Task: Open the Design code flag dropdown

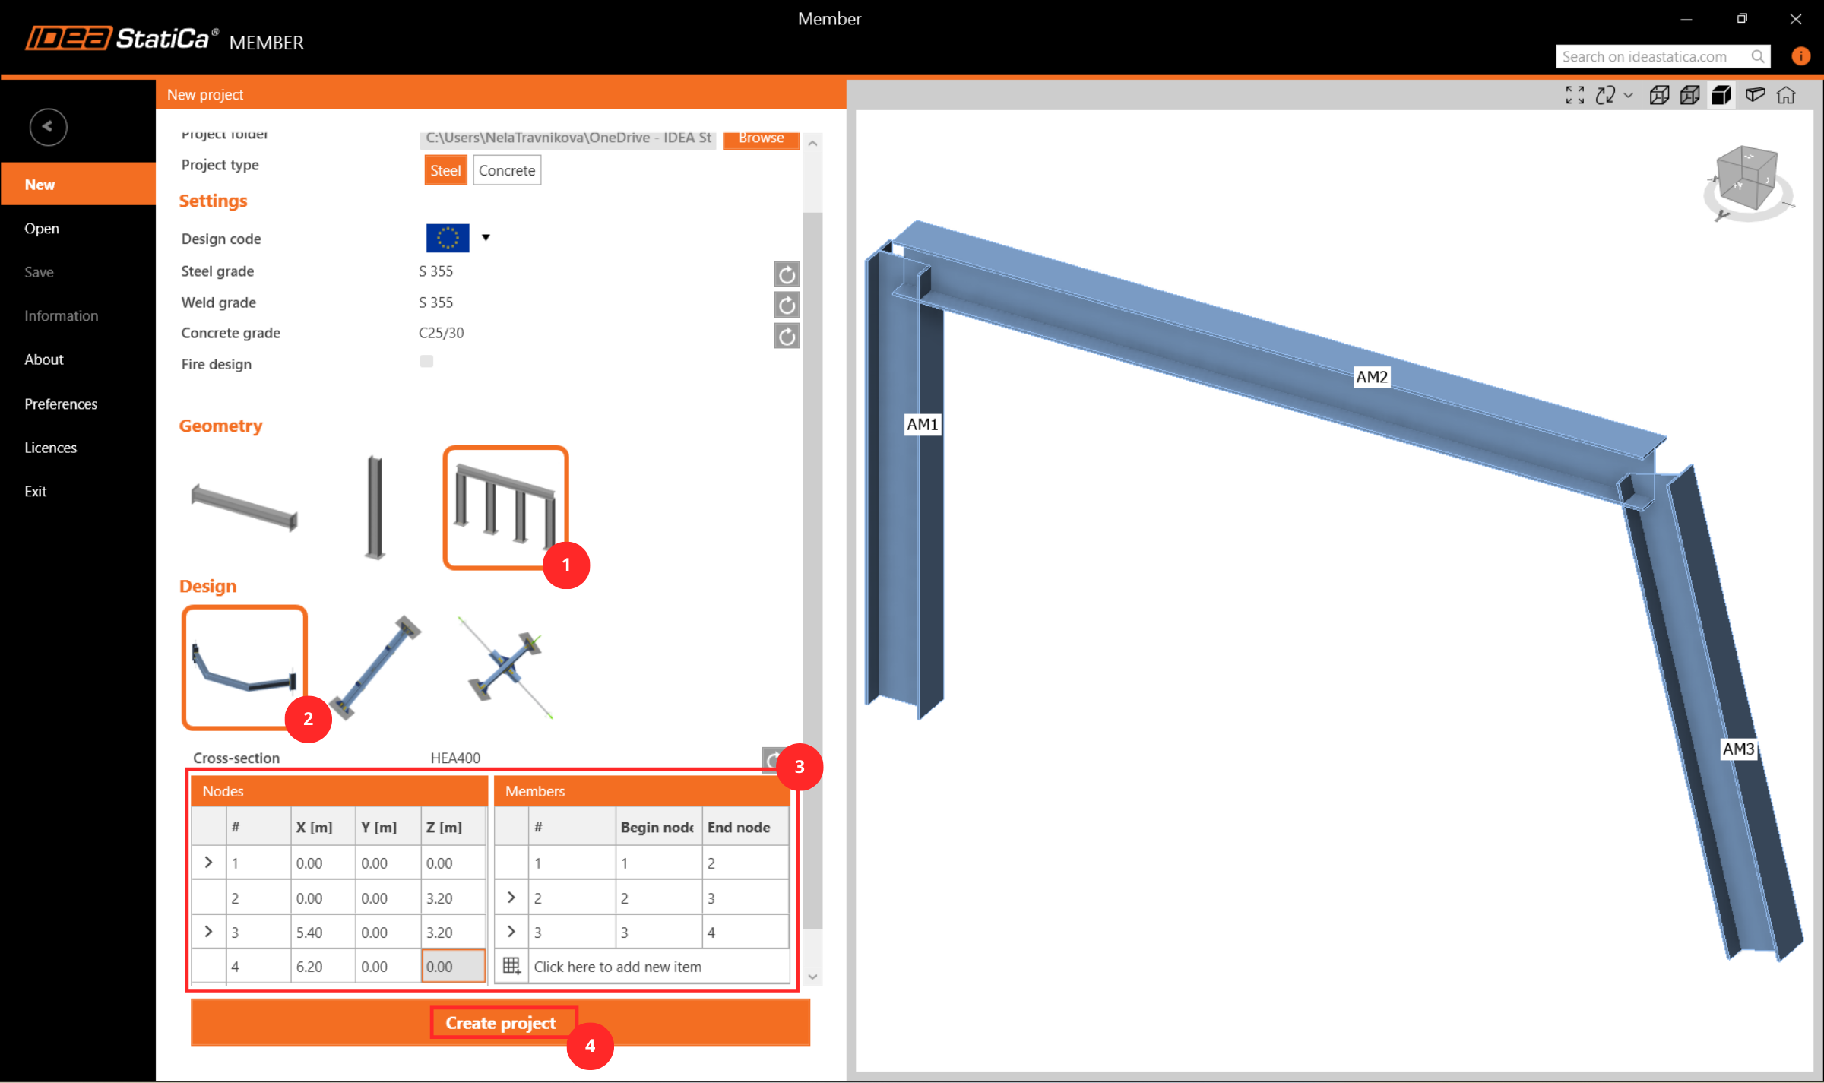Action: tap(486, 238)
